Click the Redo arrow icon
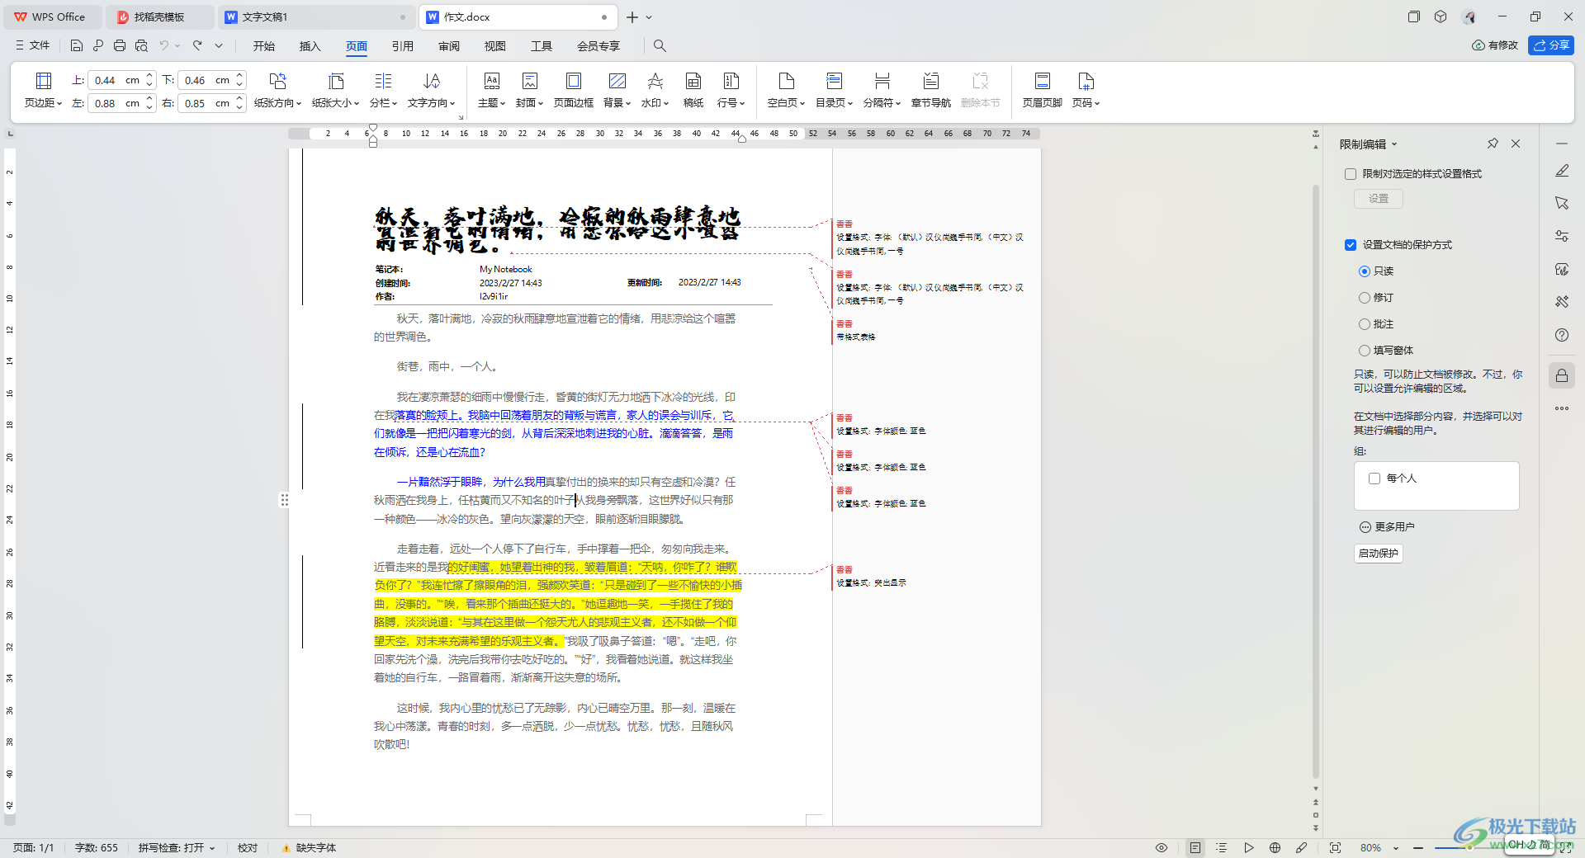The height and width of the screenshot is (858, 1585). pos(197,45)
